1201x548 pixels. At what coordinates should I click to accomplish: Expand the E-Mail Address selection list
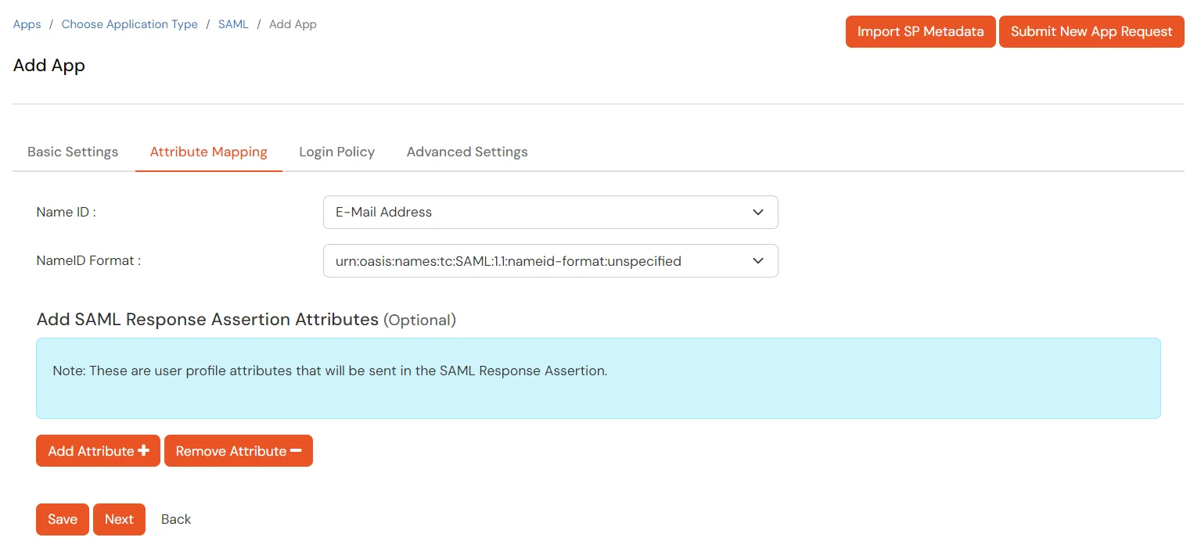click(550, 212)
